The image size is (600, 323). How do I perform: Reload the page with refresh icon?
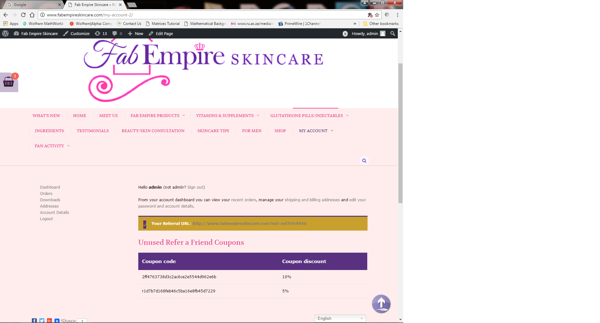click(23, 15)
